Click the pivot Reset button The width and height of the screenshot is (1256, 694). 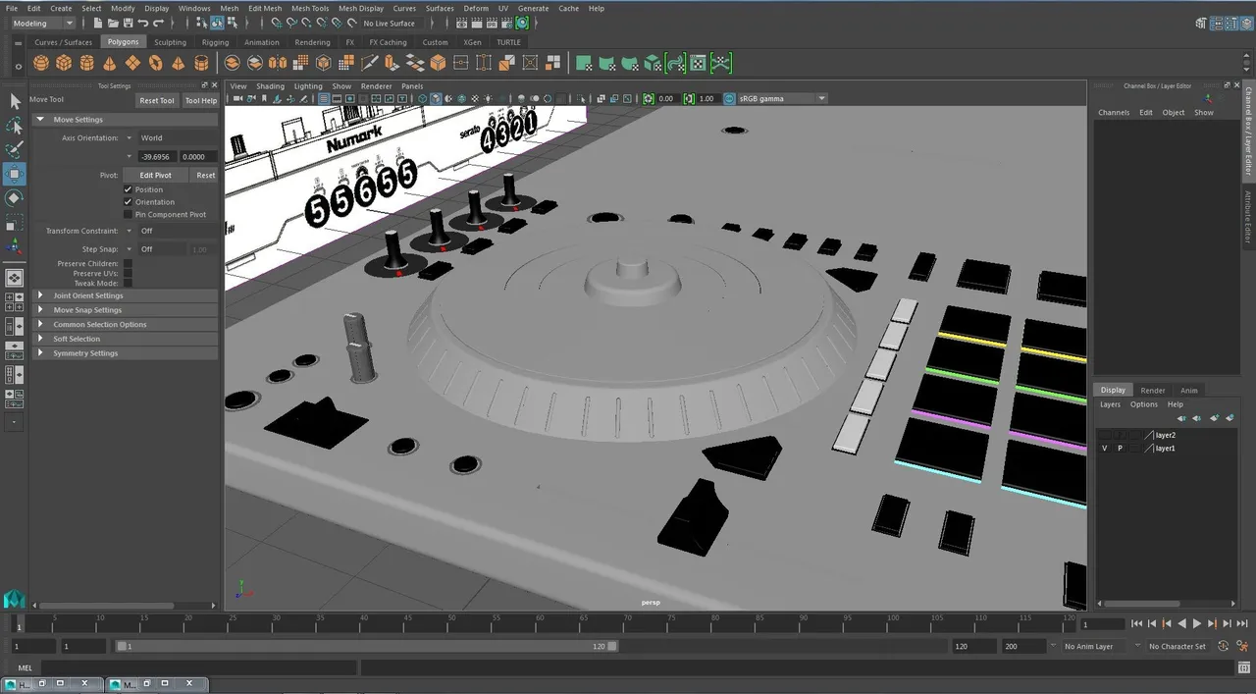pyautogui.click(x=205, y=176)
